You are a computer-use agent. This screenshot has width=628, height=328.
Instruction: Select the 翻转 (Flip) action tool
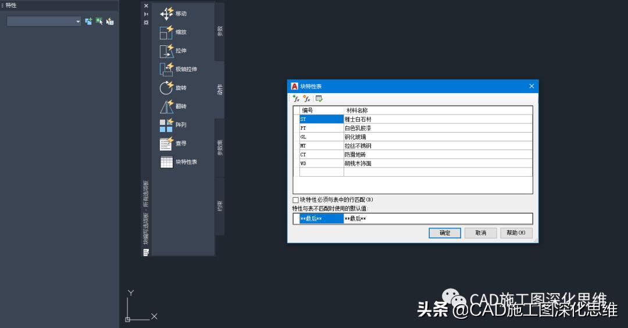point(173,106)
